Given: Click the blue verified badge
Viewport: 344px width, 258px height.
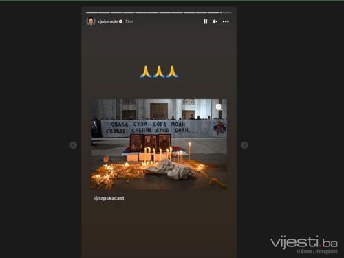Looking at the screenshot, I should tap(121, 21).
